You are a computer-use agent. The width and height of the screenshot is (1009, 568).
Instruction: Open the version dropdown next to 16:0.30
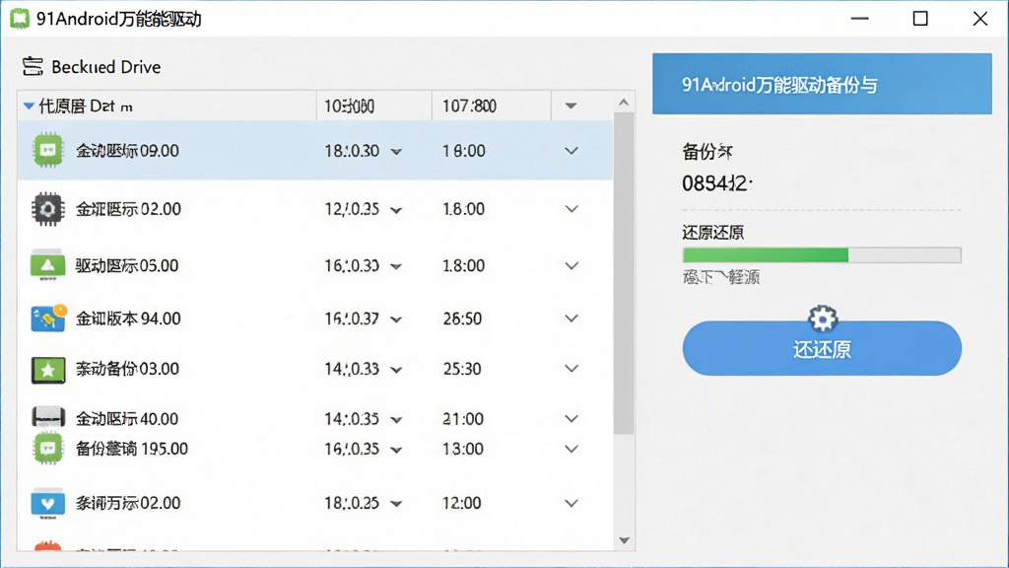(396, 266)
